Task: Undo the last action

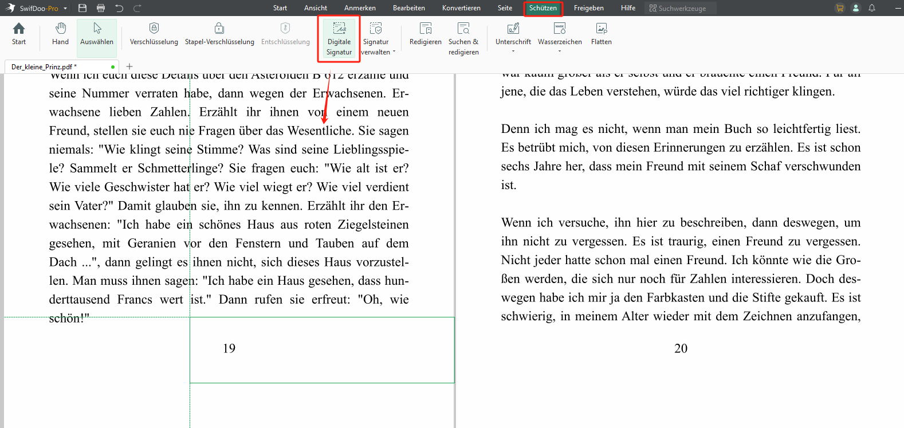Action: click(x=119, y=8)
